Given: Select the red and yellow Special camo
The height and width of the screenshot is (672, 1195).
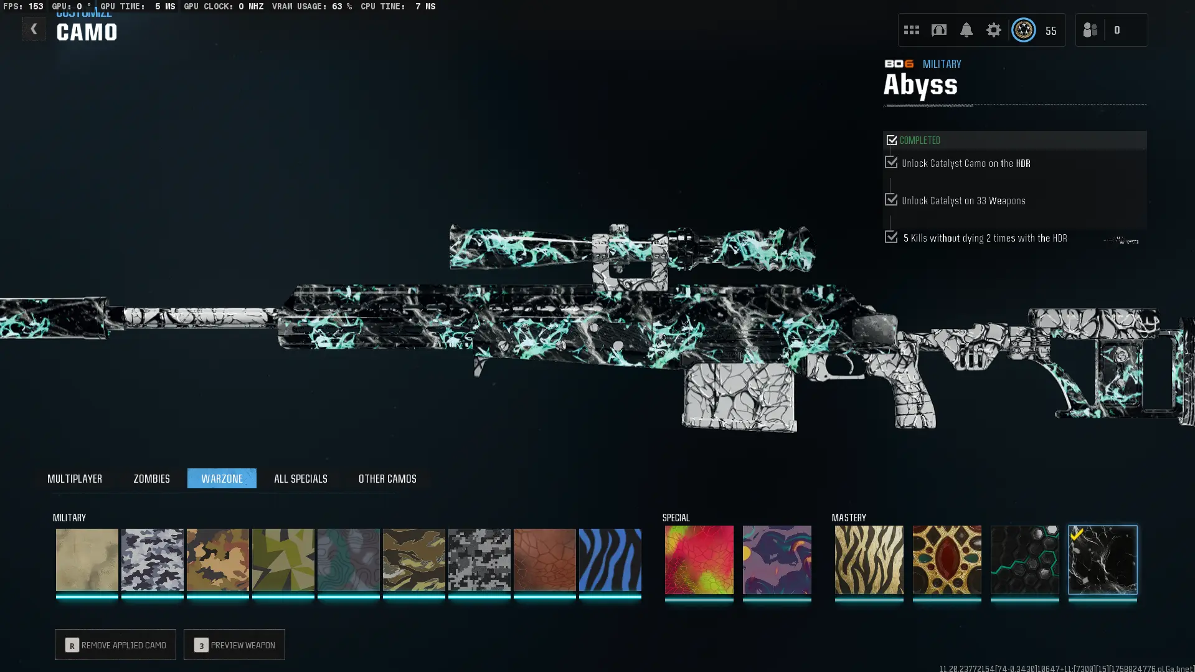Looking at the screenshot, I should tap(699, 560).
